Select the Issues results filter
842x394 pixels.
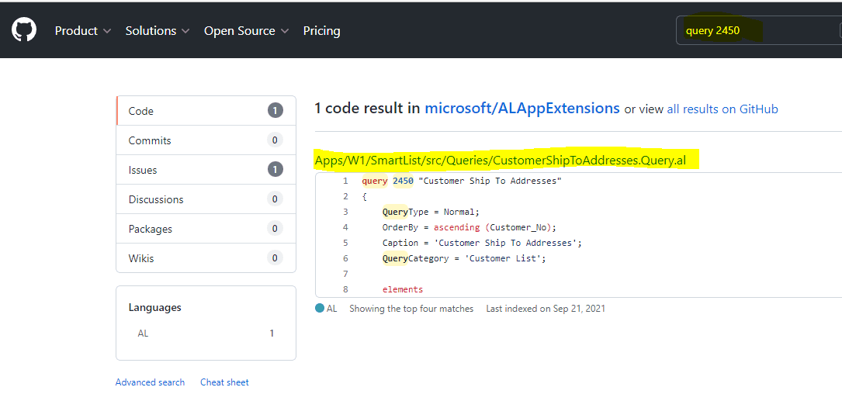point(206,170)
